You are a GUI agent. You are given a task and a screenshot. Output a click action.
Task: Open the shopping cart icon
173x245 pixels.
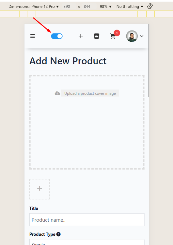113,36
